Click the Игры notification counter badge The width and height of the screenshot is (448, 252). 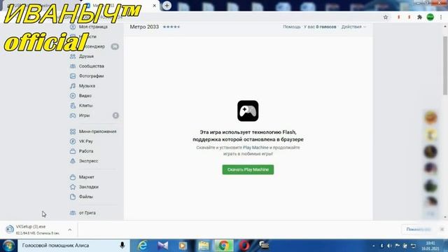click(115, 115)
